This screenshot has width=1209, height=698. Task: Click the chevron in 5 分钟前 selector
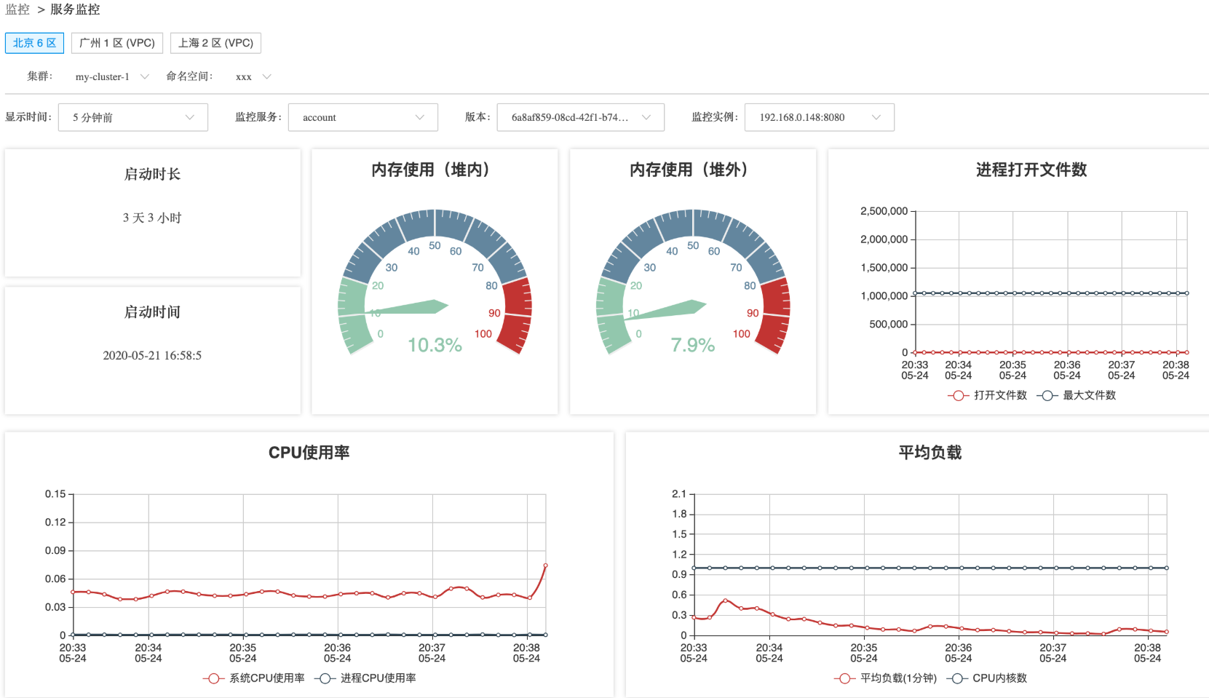190,117
